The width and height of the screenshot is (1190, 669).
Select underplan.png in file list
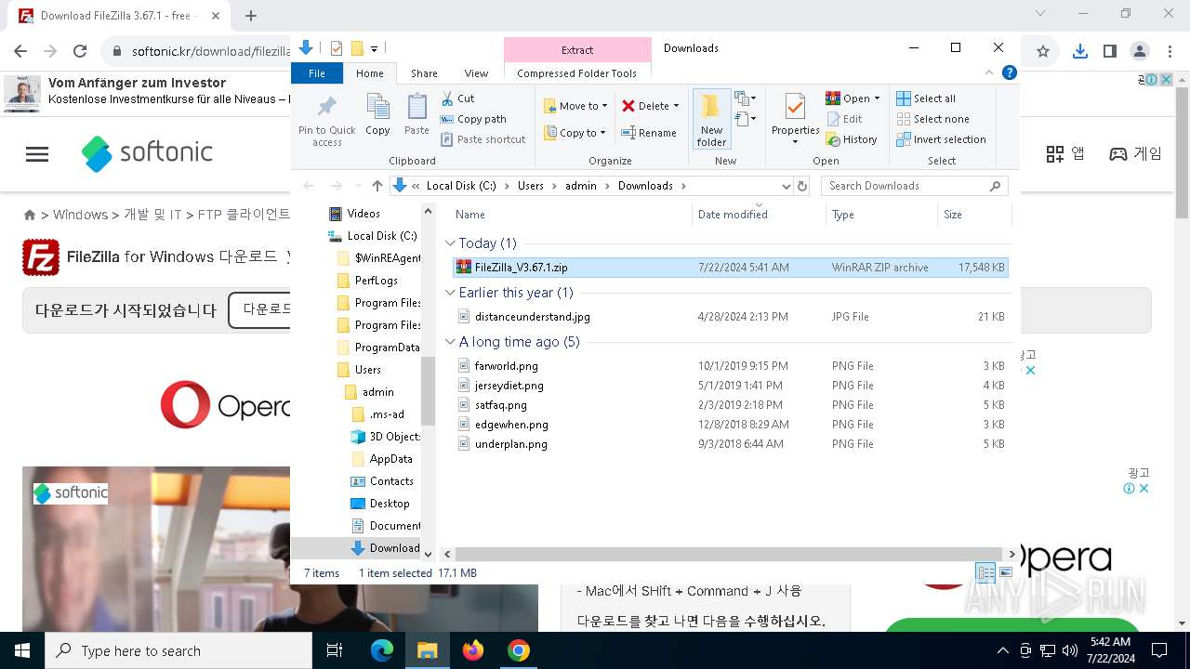730,444
